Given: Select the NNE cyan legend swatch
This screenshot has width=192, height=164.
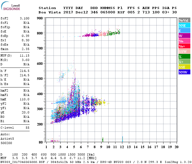Looking at the screenshot, I should coord(184,25).
